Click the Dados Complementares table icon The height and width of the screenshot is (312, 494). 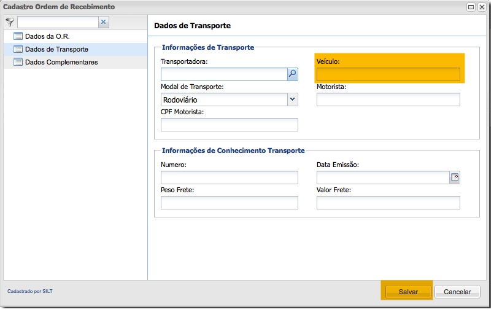18,62
